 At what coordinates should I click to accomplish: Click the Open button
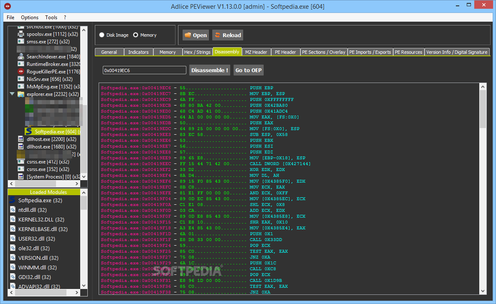pyautogui.click(x=196, y=35)
